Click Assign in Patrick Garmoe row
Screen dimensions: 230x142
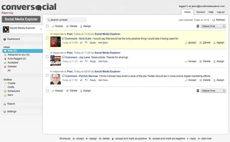click(x=219, y=80)
